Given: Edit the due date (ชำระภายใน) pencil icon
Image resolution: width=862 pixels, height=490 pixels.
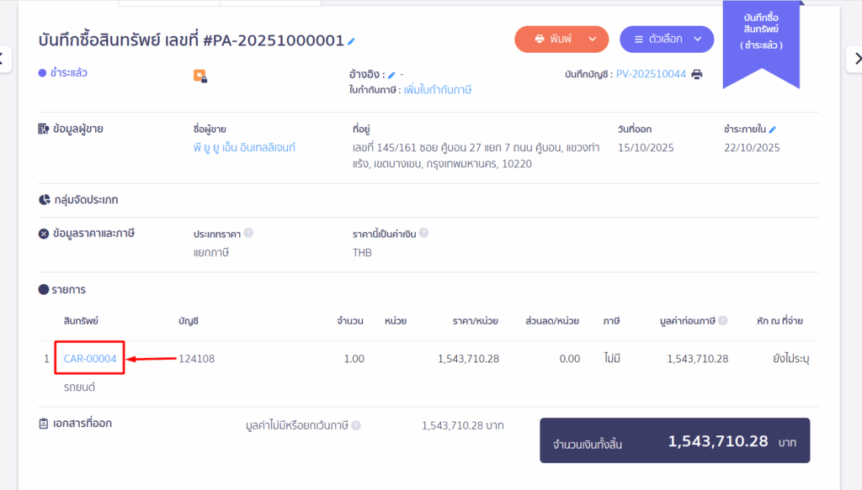Looking at the screenshot, I should coord(772,129).
